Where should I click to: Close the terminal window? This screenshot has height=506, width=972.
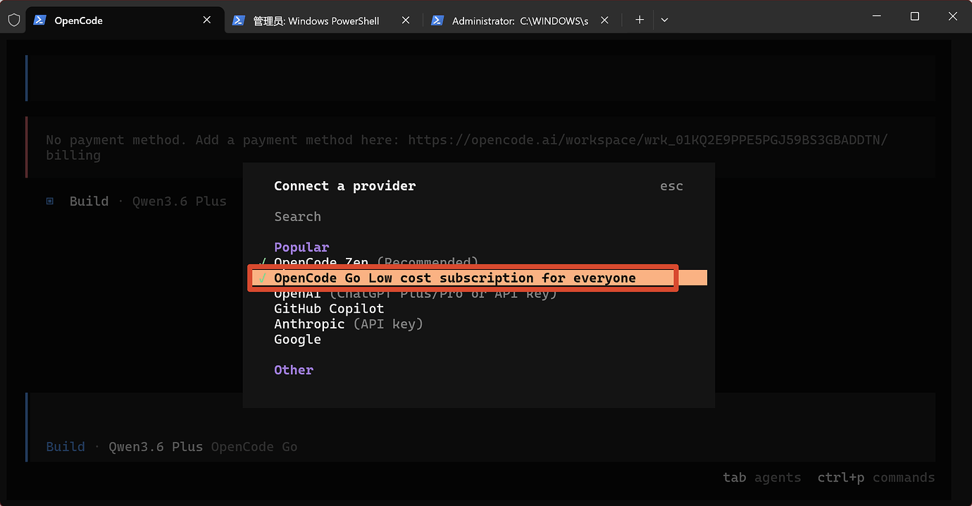[953, 16]
